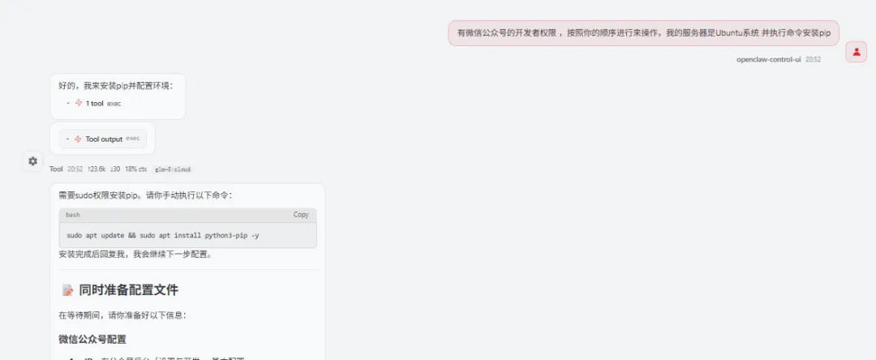
Task: Copy the bash code block
Action: click(x=301, y=215)
